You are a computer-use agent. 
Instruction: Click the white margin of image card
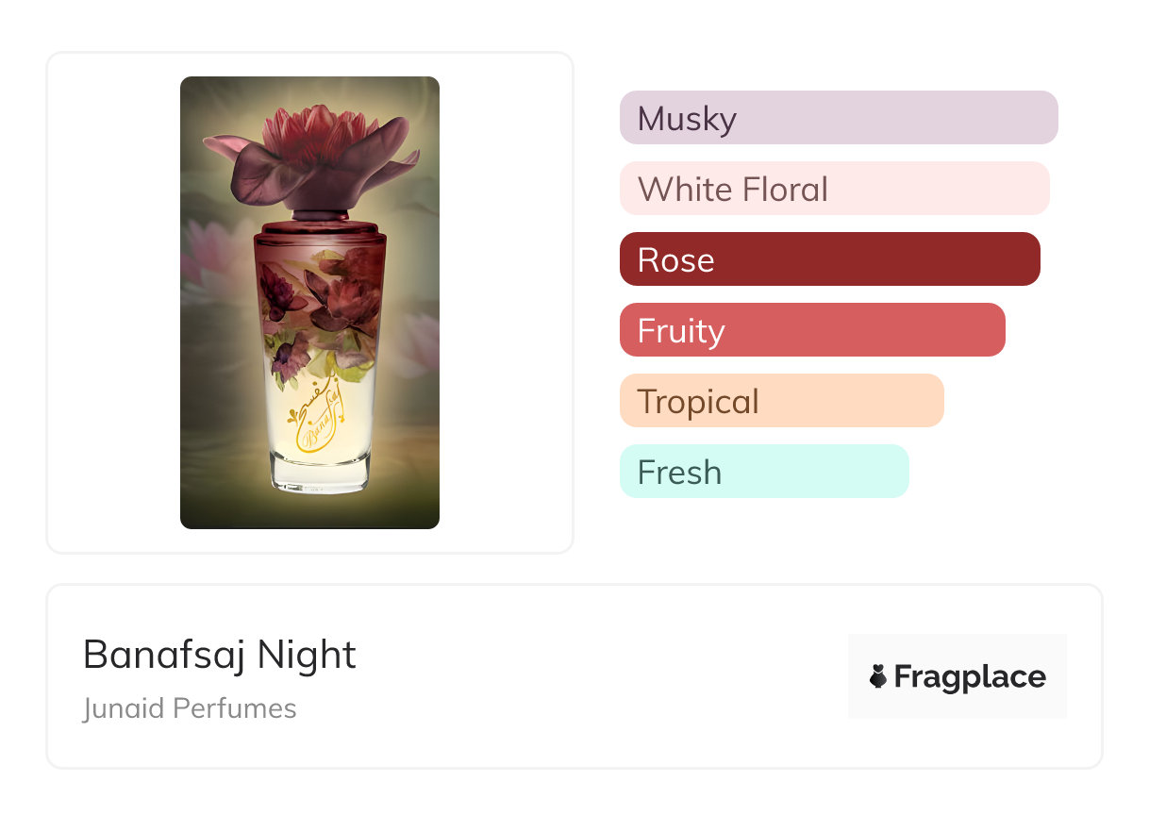[113, 302]
